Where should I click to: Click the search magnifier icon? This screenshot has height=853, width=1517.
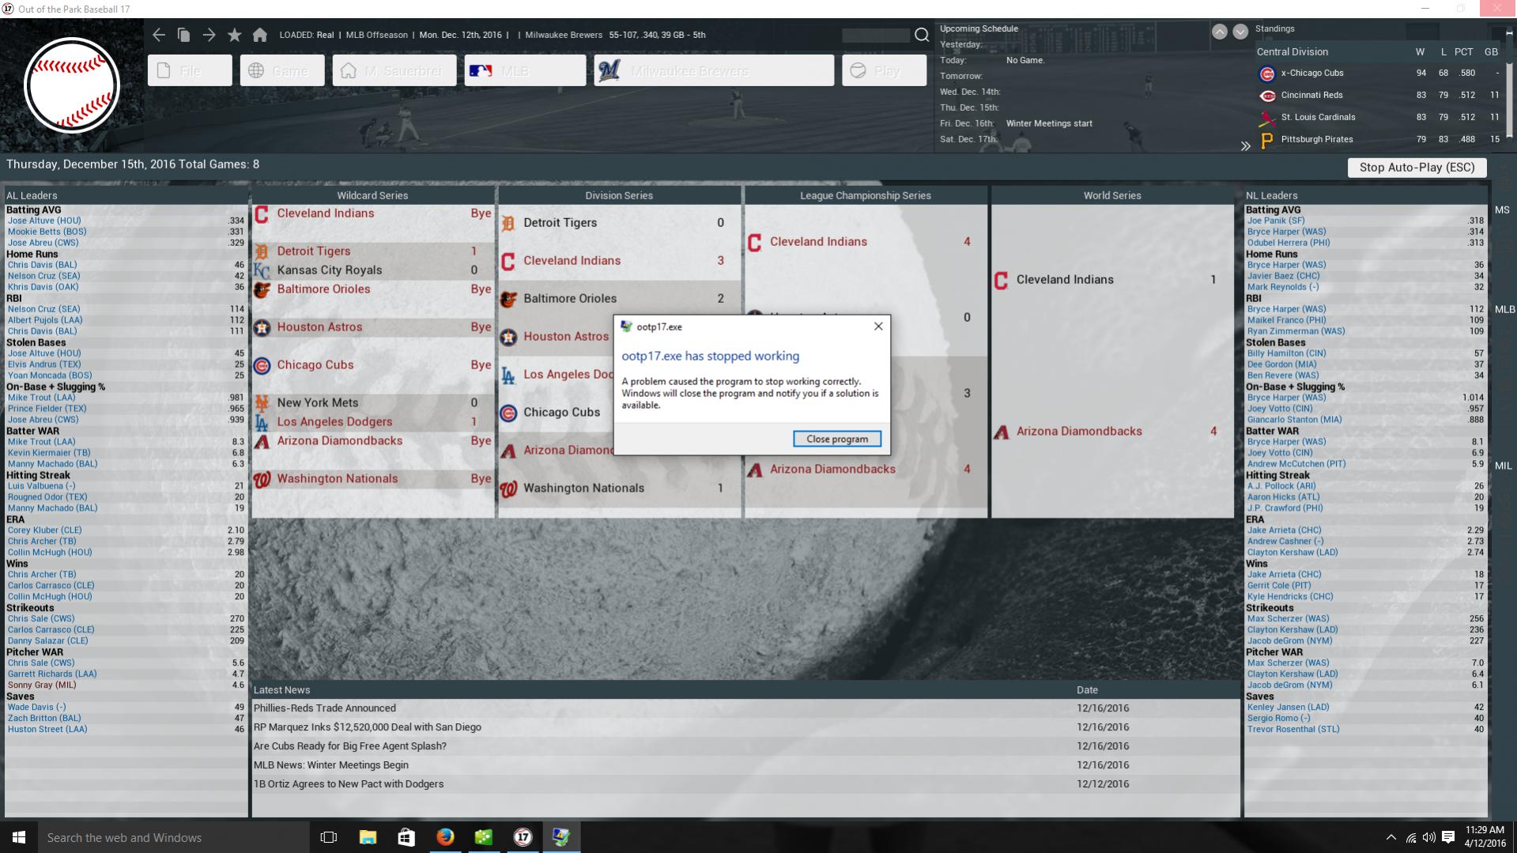point(922,35)
